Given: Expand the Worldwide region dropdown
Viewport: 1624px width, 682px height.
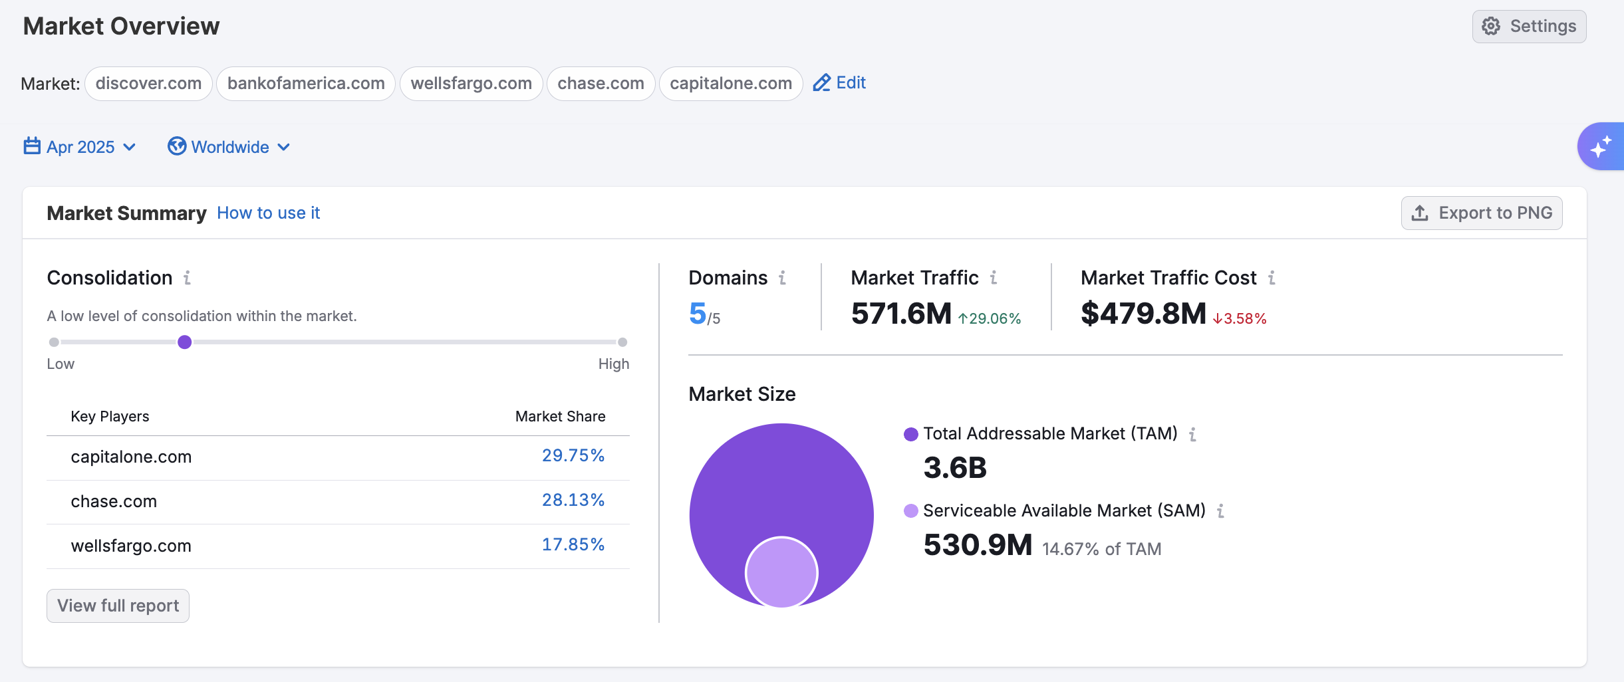Looking at the screenshot, I should 229,147.
